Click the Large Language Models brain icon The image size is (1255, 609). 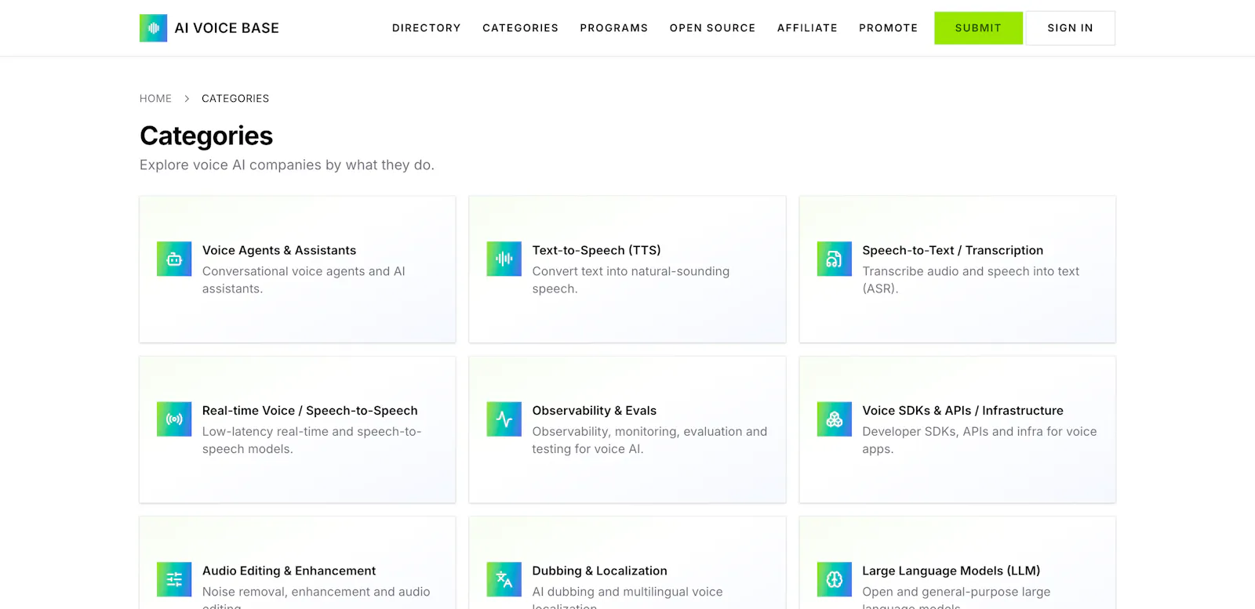[834, 580]
